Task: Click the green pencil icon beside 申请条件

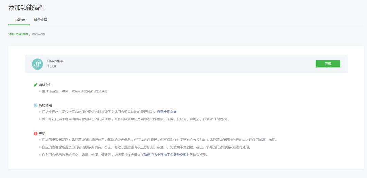Action: click(x=36, y=85)
